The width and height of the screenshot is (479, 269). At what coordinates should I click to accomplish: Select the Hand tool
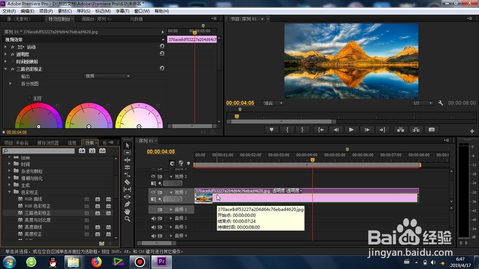click(x=127, y=212)
